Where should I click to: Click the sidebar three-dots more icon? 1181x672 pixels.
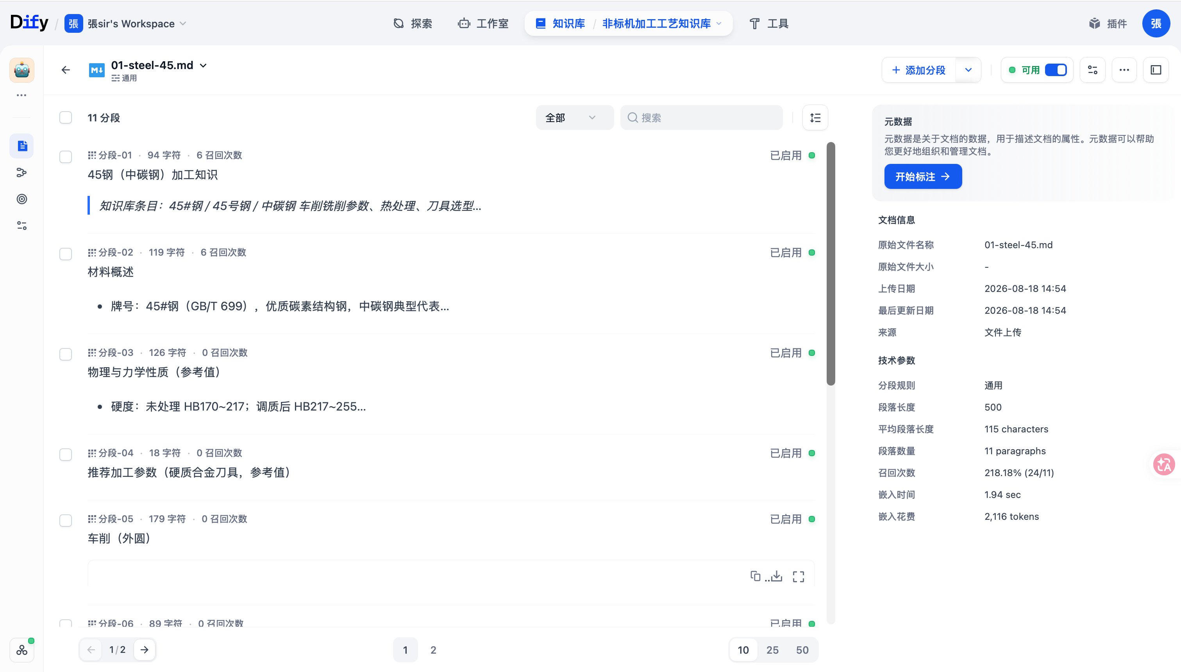pyautogui.click(x=22, y=96)
